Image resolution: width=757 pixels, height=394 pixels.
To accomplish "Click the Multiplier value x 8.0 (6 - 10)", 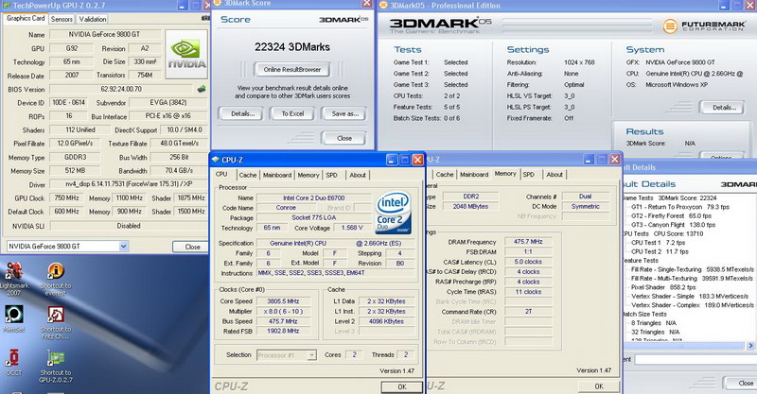I will [283, 311].
